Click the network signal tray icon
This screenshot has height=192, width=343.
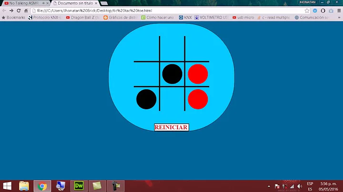[292, 186]
